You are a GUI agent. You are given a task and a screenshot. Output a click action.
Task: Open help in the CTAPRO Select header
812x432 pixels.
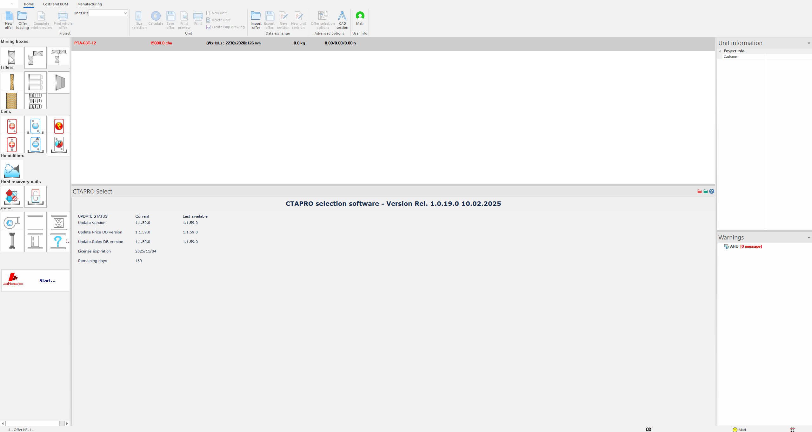click(712, 191)
